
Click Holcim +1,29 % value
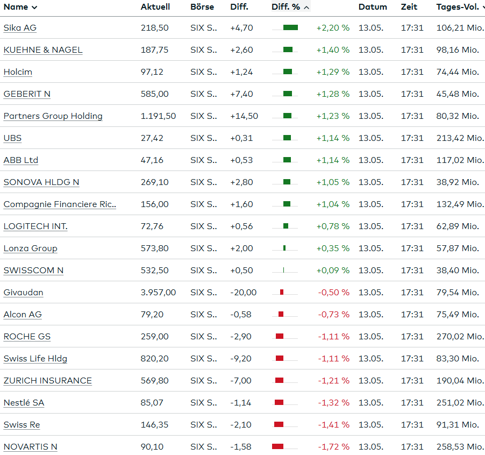click(333, 72)
